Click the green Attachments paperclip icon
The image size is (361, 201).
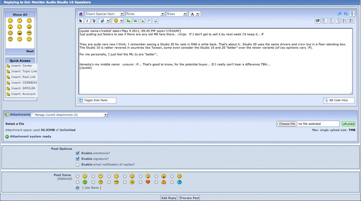(x=7, y=115)
